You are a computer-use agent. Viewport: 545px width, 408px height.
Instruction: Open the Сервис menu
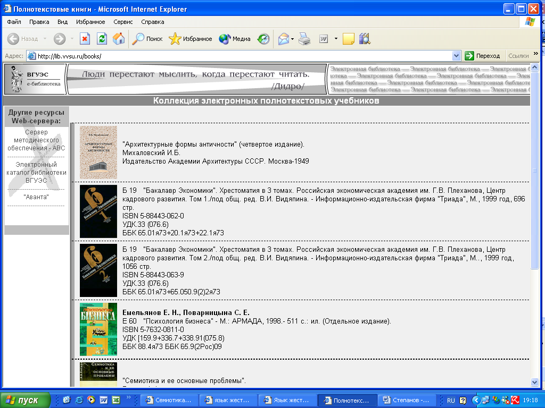point(123,22)
